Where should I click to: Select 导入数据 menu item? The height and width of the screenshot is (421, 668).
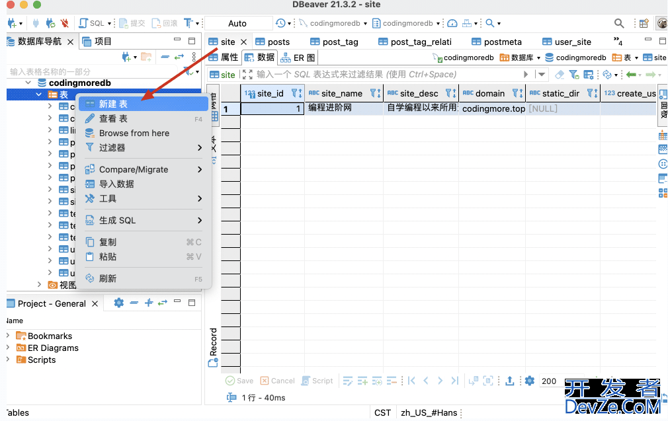tap(143, 184)
